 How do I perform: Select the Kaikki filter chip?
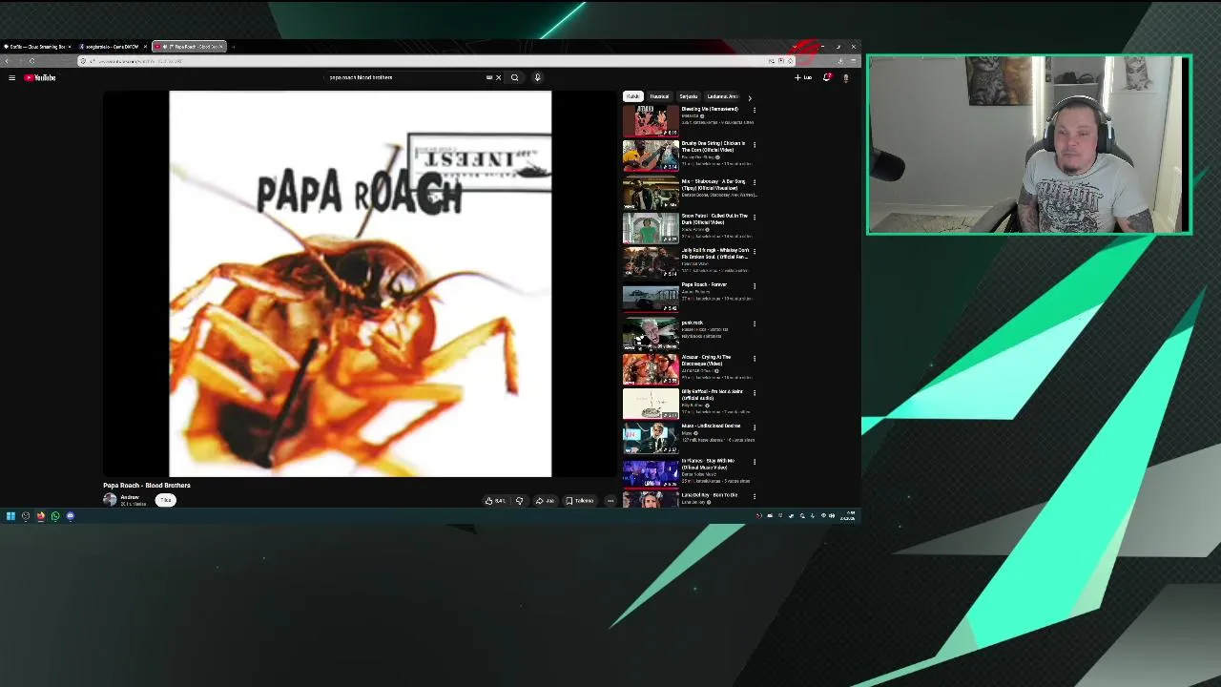click(x=632, y=96)
